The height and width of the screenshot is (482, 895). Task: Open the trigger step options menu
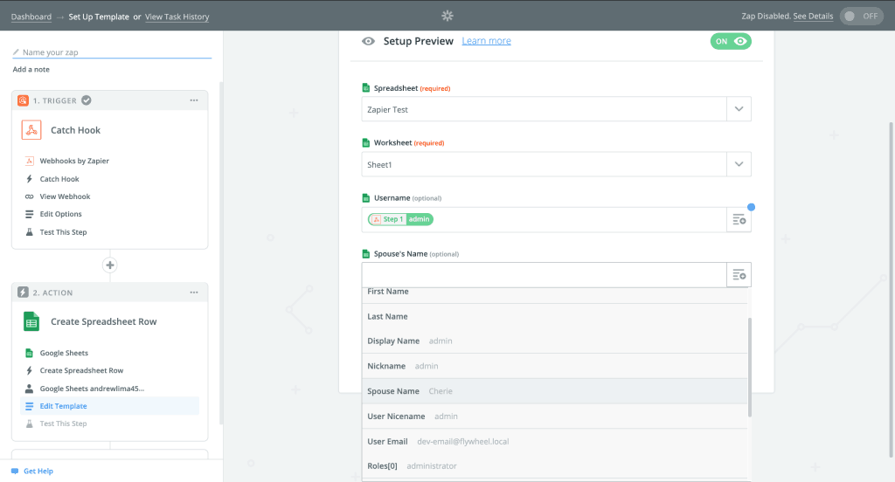[x=194, y=100]
